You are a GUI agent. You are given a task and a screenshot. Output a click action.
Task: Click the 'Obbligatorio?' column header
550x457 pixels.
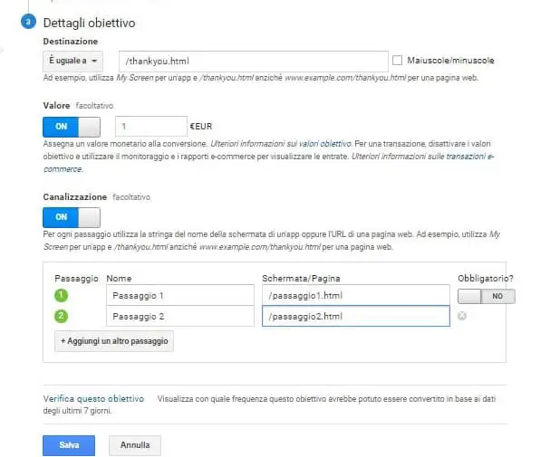[486, 279]
